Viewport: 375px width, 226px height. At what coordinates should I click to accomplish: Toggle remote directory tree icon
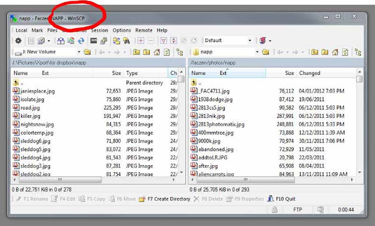click(x=358, y=52)
